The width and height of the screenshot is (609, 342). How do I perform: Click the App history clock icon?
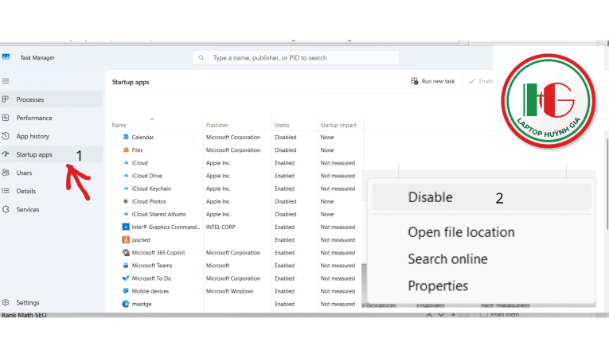pos(6,136)
